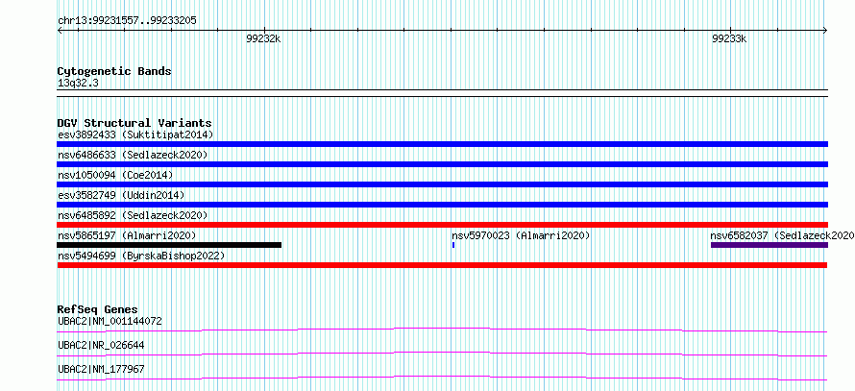Select the blue bar under nsv1050094

[x=442, y=184]
